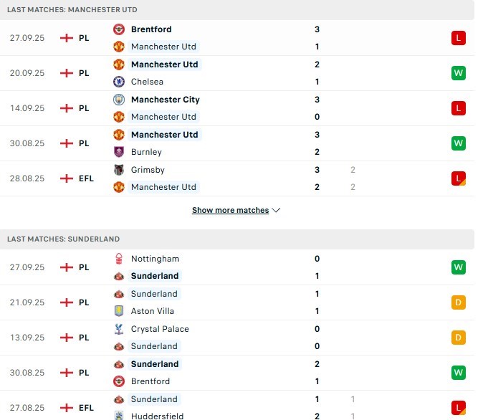The width and height of the screenshot is (483, 420).
Task: Click the Aston Villa crest icon
Action: (119, 311)
